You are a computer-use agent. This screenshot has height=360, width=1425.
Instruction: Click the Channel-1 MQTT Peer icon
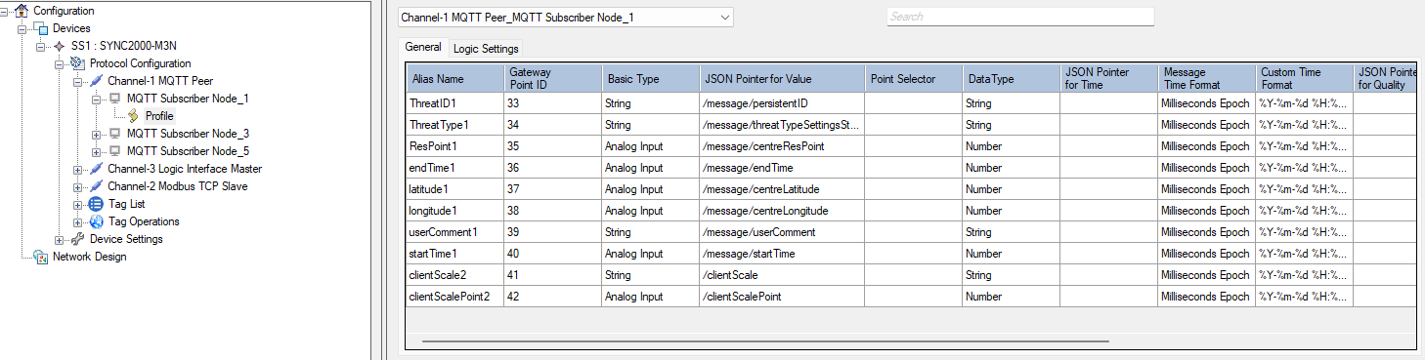(97, 81)
